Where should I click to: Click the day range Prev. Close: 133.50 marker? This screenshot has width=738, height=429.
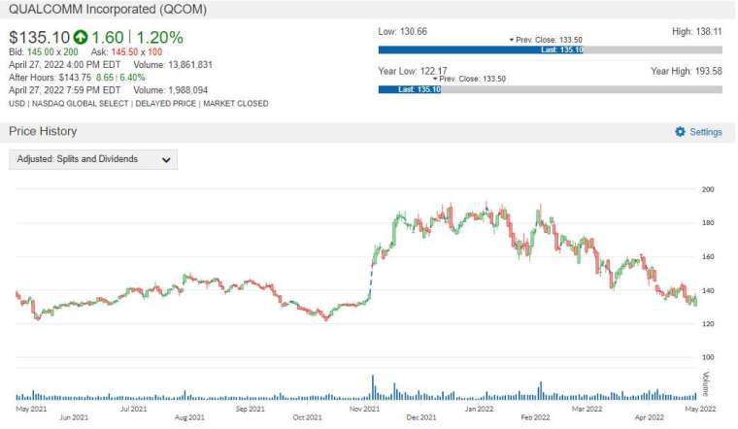click(x=546, y=40)
